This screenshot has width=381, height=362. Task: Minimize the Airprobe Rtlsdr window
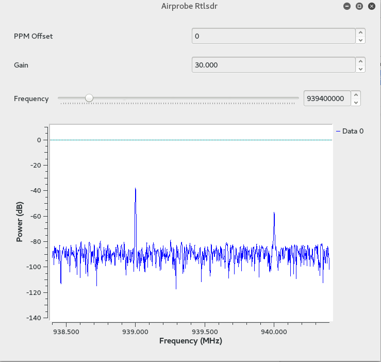click(x=347, y=6)
